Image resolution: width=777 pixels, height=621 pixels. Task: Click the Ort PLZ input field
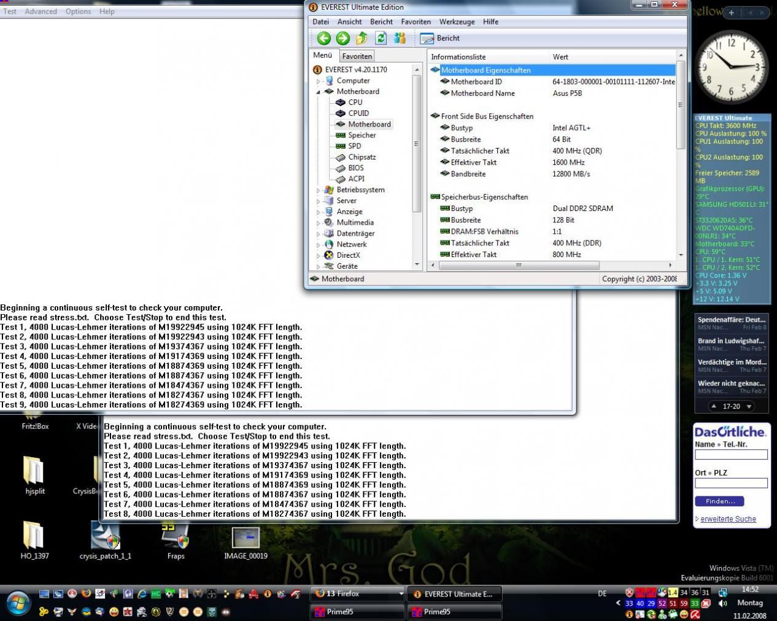pos(731,483)
